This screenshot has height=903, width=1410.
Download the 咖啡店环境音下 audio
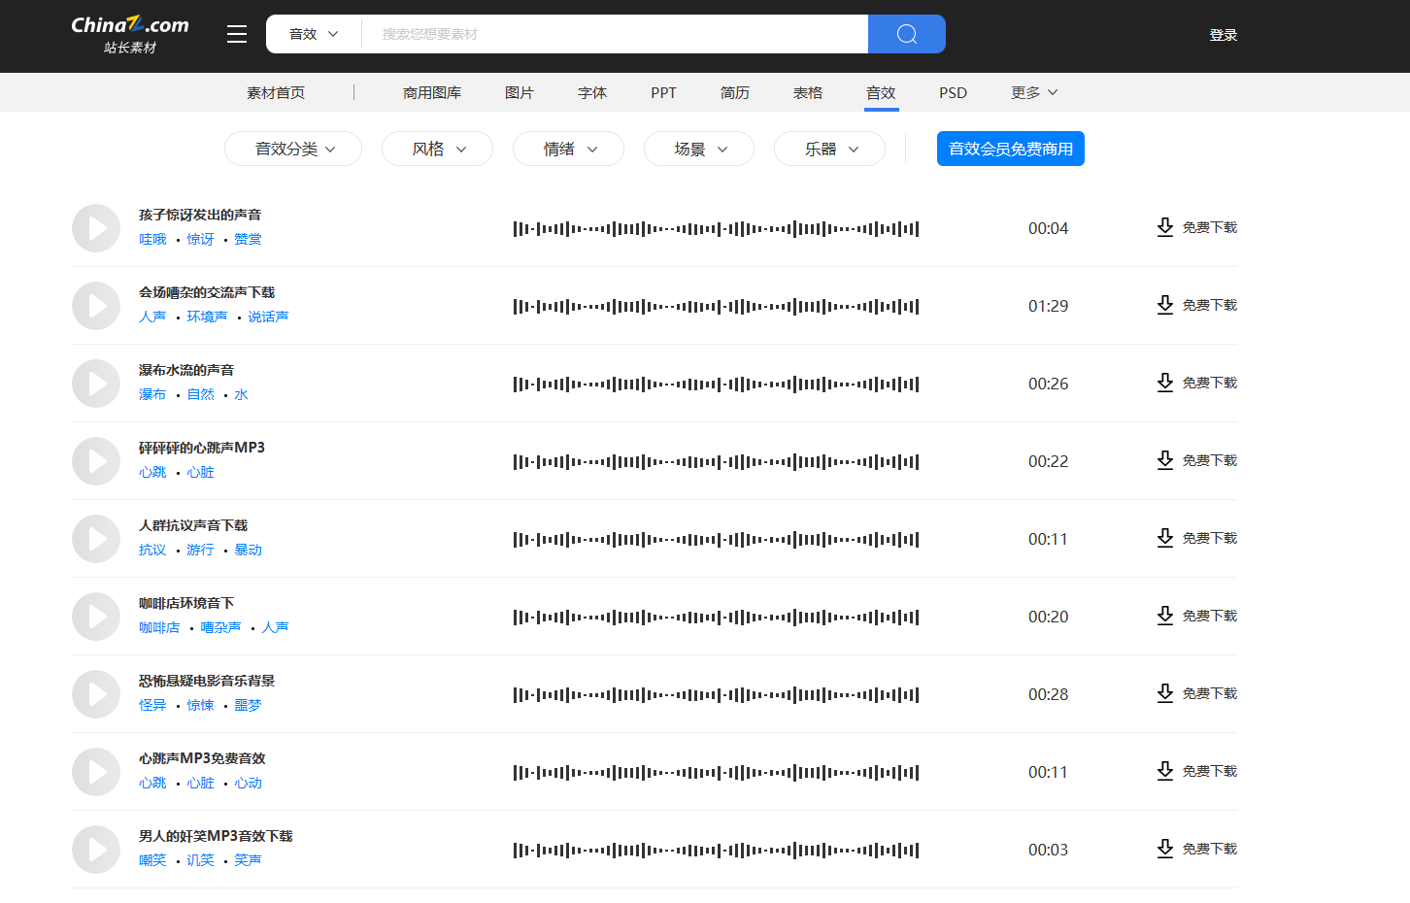1197,616
